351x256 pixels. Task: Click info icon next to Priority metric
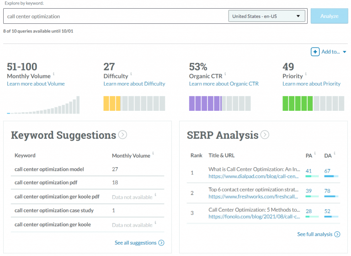click(306, 74)
